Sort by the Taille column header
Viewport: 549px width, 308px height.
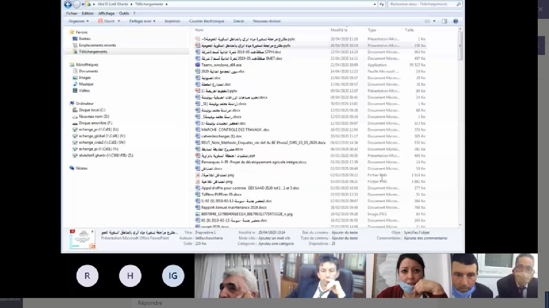[409, 30]
